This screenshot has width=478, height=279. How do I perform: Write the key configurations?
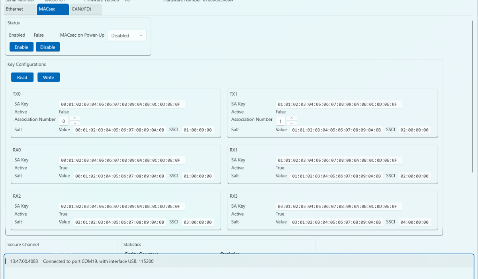(x=49, y=77)
